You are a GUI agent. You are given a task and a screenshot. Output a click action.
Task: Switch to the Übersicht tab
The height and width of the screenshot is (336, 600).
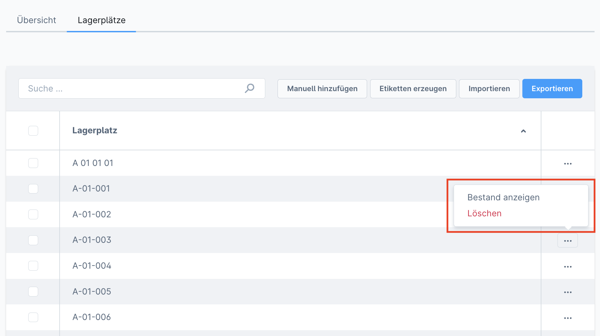pyautogui.click(x=36, y=20)
